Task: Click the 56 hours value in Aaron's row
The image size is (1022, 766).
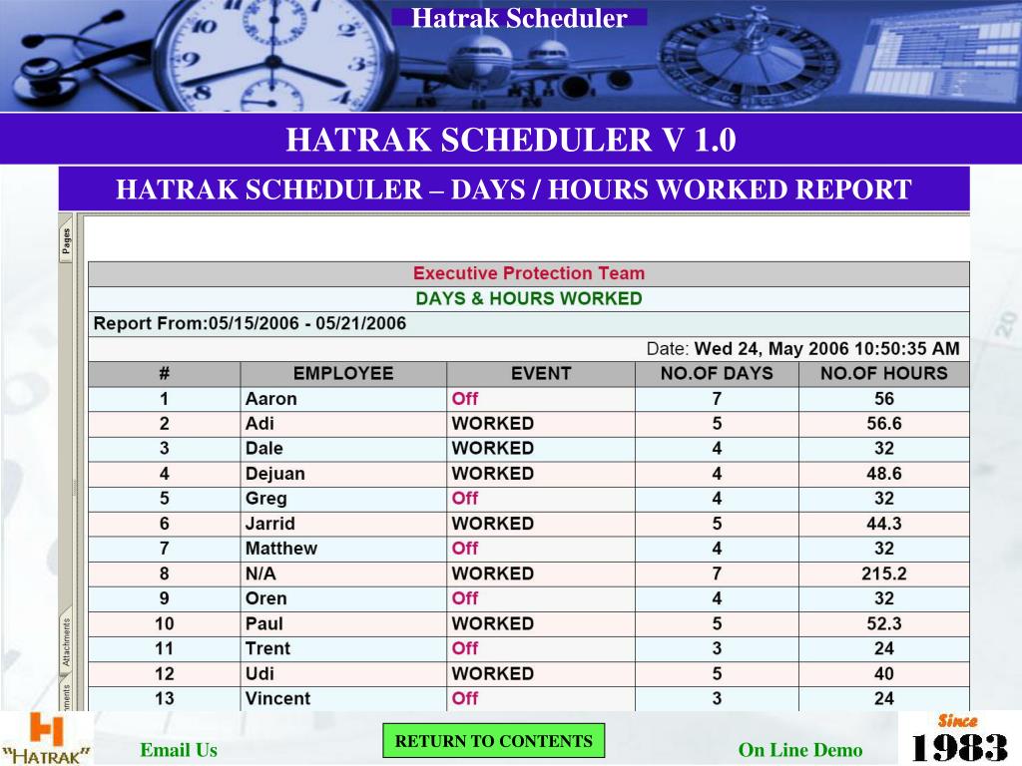Action: (884, 399)
